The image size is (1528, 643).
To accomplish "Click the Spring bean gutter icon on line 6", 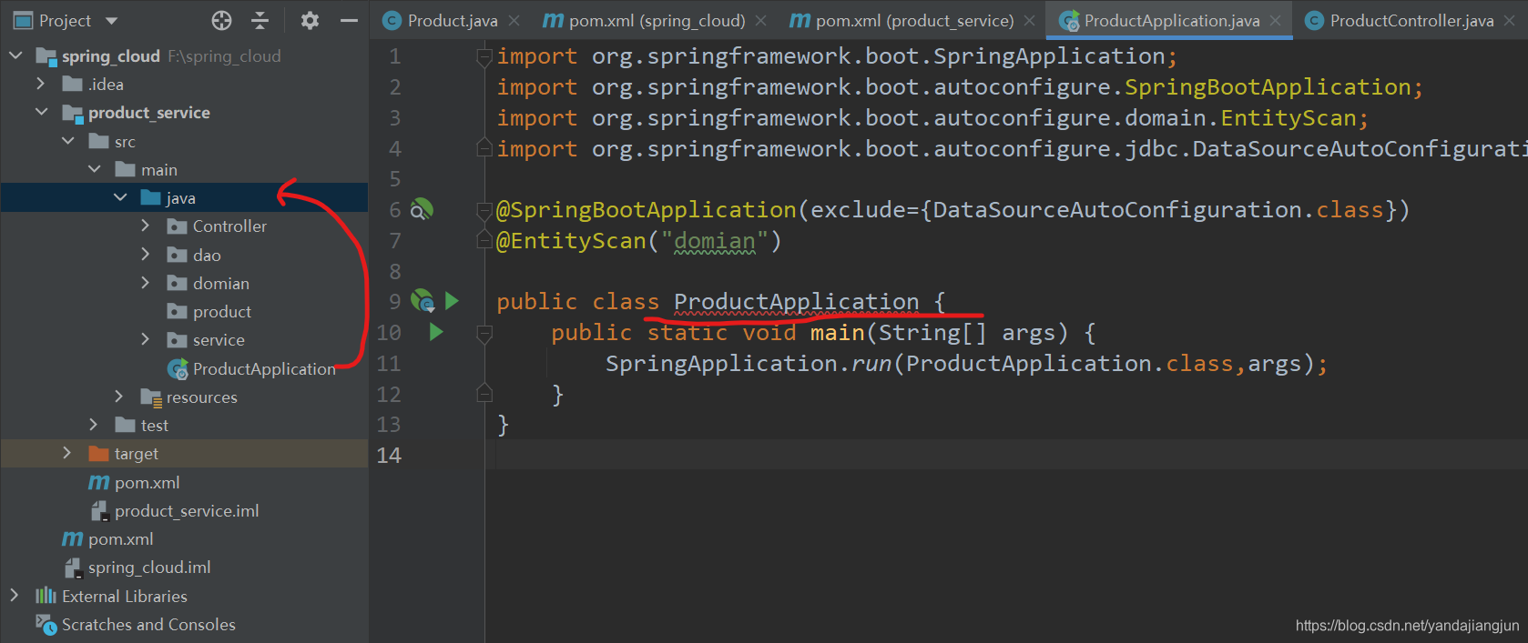I will point(421,210).
